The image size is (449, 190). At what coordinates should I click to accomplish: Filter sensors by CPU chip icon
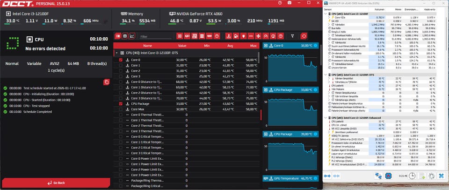pyautogui.click(x=180, y=36)
